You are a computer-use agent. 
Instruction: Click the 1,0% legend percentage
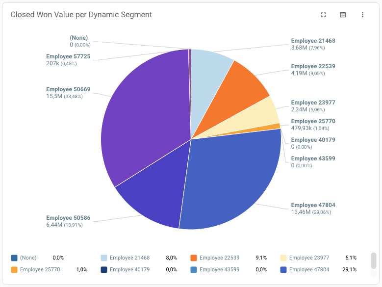pyautogui.click(x=81, y=270)
